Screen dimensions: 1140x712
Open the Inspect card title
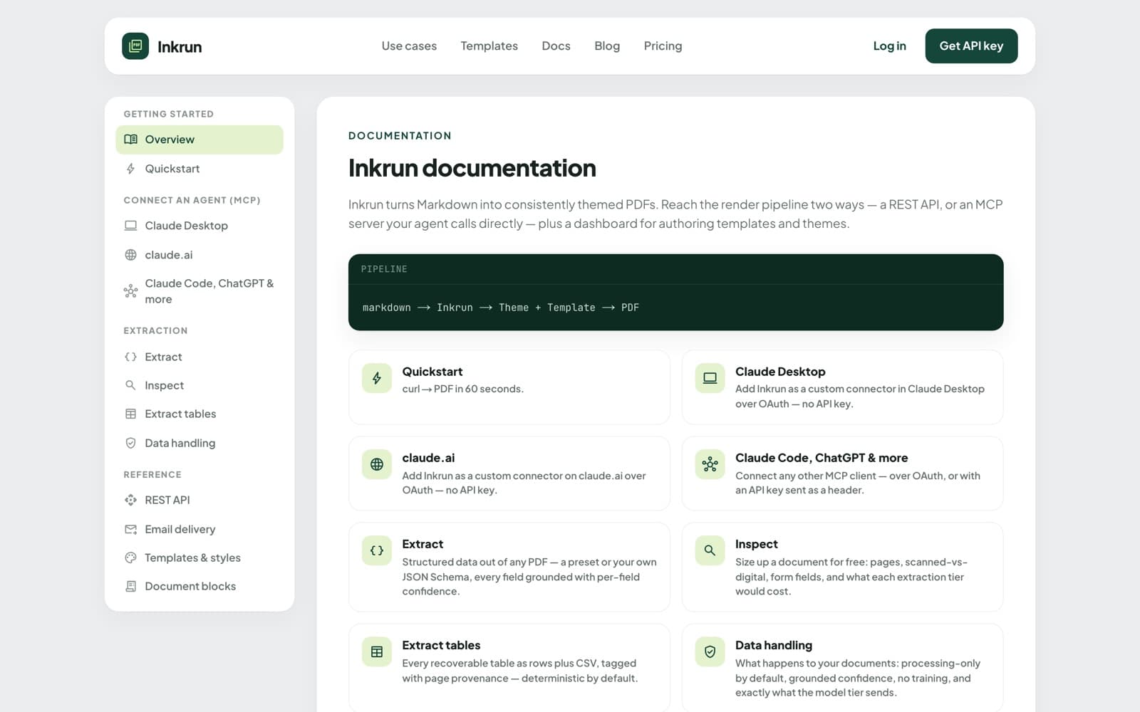[756, 544]
